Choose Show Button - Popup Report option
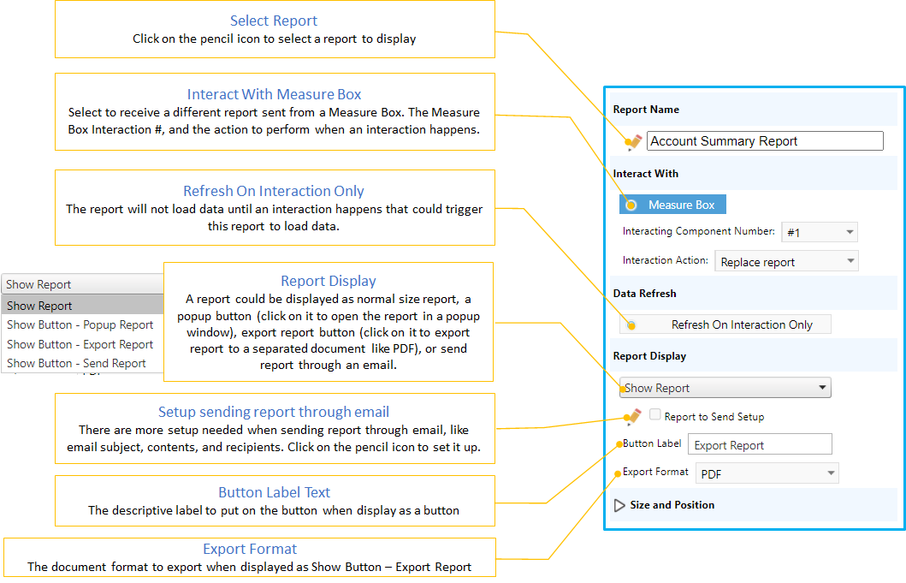906x583 pixels. coord(80,325)
